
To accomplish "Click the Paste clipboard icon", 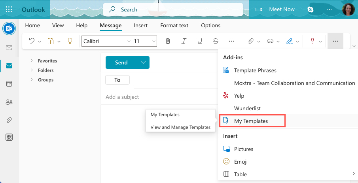I will pyautogui.click(x=51, y=41).
